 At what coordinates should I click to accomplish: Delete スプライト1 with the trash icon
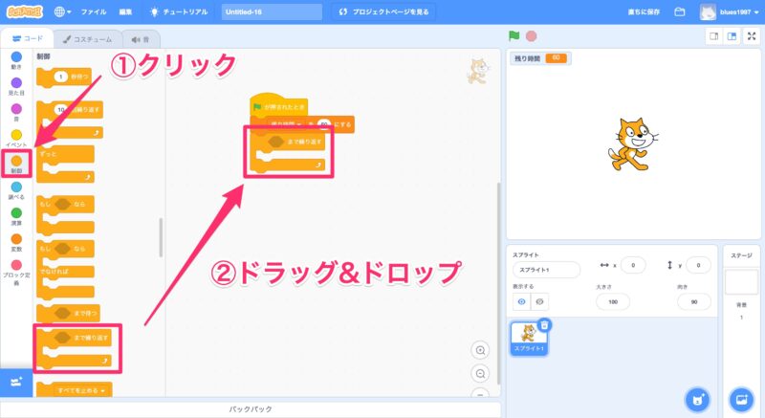544,325
